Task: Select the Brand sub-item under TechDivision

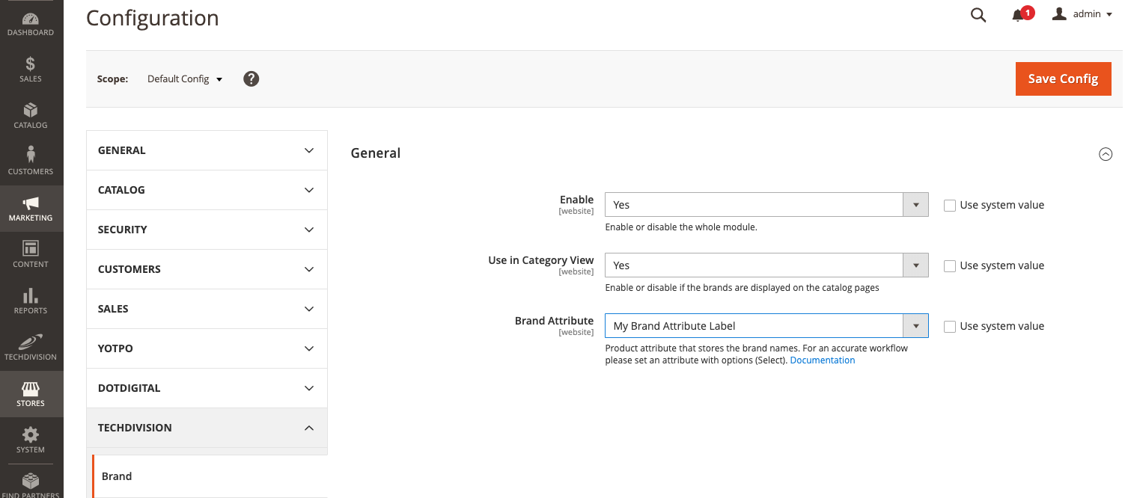Action: pos(210,476)
